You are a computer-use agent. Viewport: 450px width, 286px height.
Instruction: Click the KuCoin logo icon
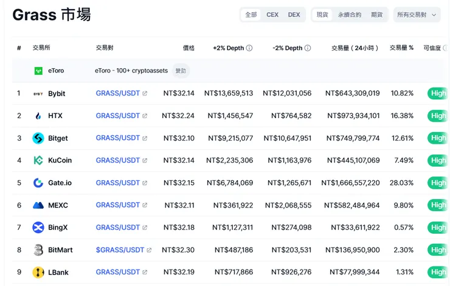[x=38, y=160]
